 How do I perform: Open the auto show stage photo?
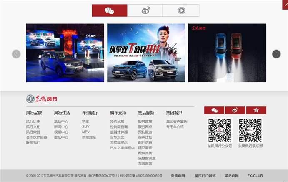coord(65,53)
